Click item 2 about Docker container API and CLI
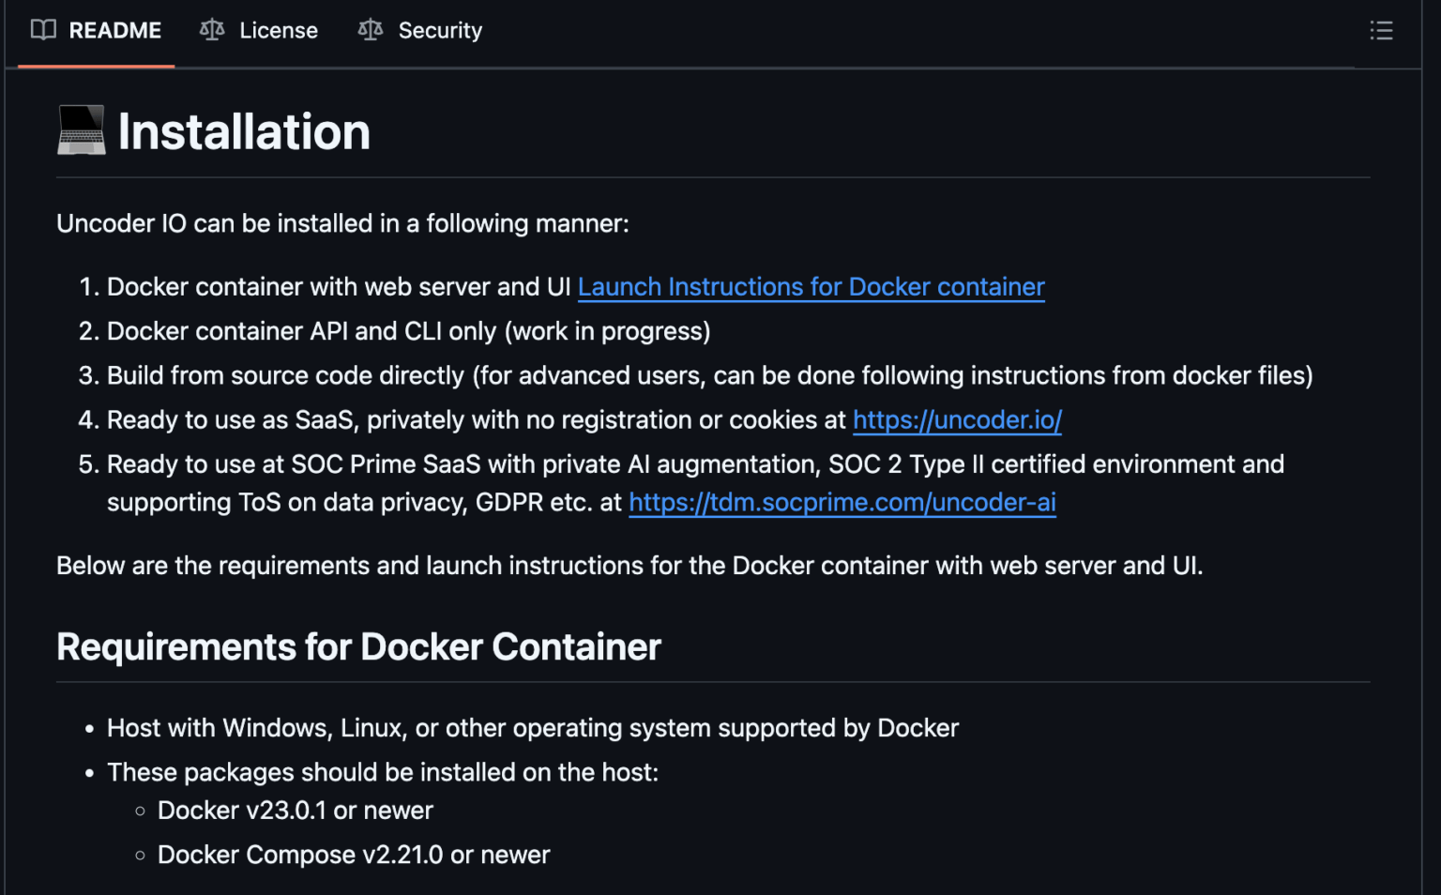Image resolution: width=1441 pixels, height=895 pixels. (409, 331)
